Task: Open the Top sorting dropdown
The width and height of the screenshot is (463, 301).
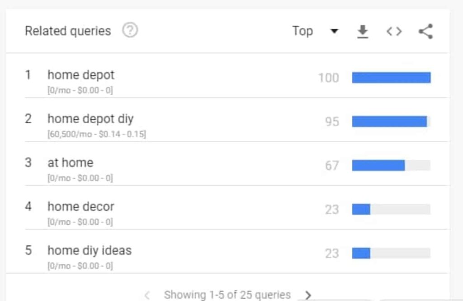Action: [302, 31]
